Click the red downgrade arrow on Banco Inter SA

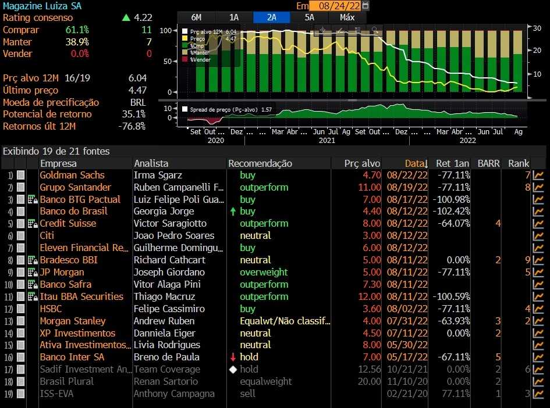(x=233, y=357)
